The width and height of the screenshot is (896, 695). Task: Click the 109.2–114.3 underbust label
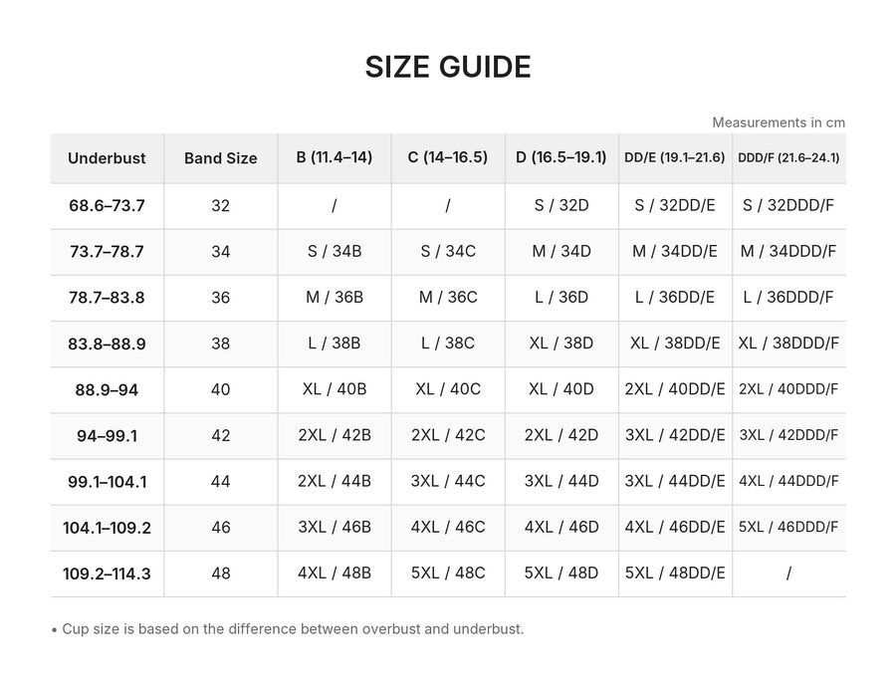point(107,574)
